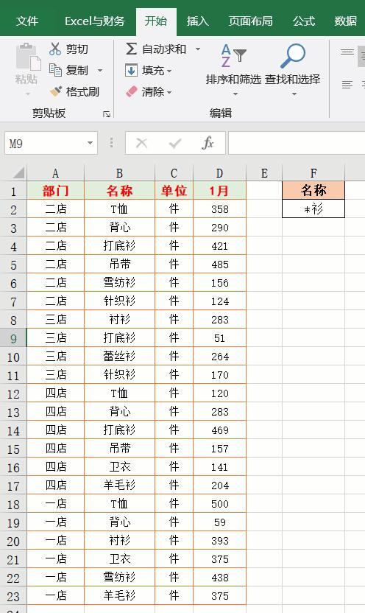Select 三店 cell in row 8
The height and width of the screenshot is (613, 365).
click(55, 320)
